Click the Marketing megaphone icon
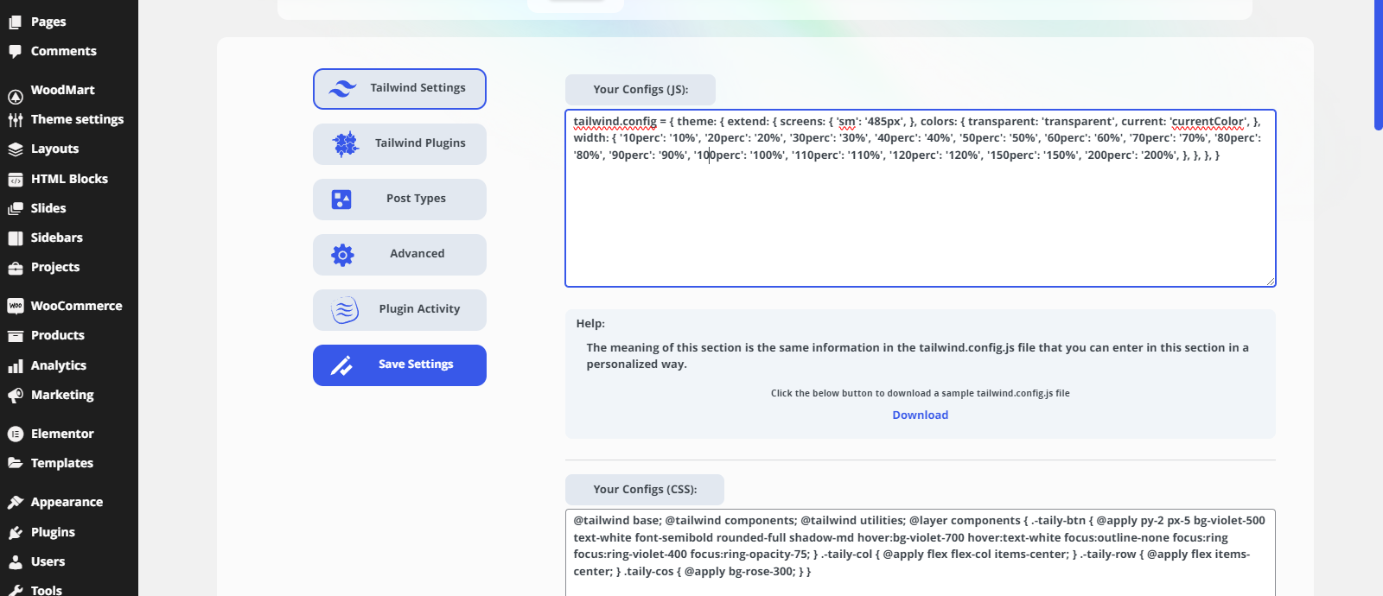Image resolution: width=1383 pixels, height=596 pixels. click(x=15, y=395)
